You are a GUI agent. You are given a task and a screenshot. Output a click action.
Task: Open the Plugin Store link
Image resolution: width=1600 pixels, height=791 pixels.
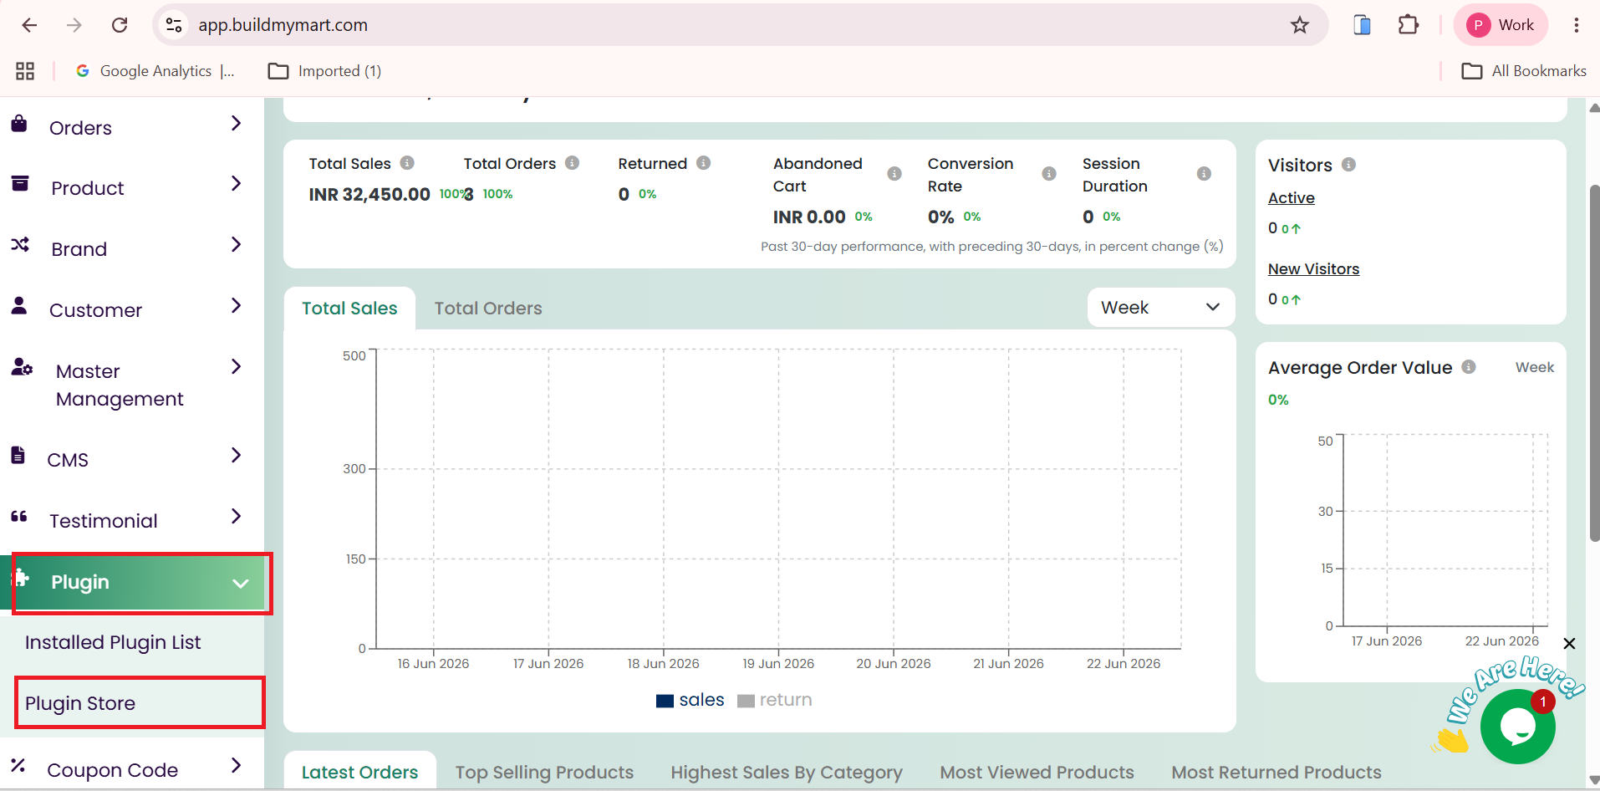click(80, 703)
